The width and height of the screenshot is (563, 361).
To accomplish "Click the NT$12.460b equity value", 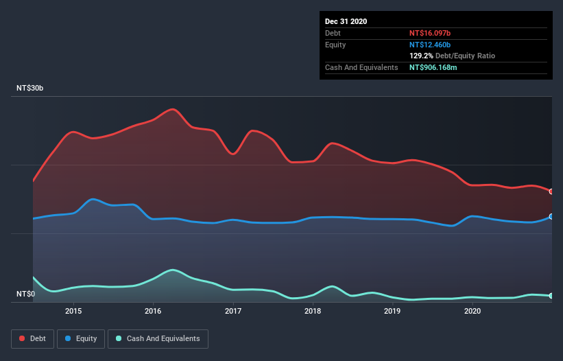I will coord(430,45).
